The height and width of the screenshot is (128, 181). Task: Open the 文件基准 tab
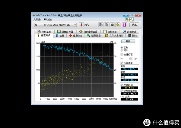pos(44,32)
